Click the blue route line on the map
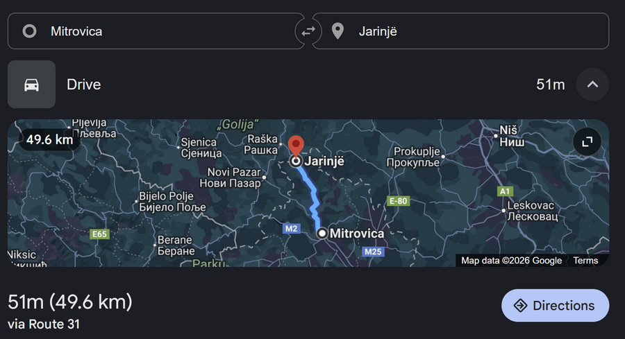 pyautogui.click(x=312, y=195)
